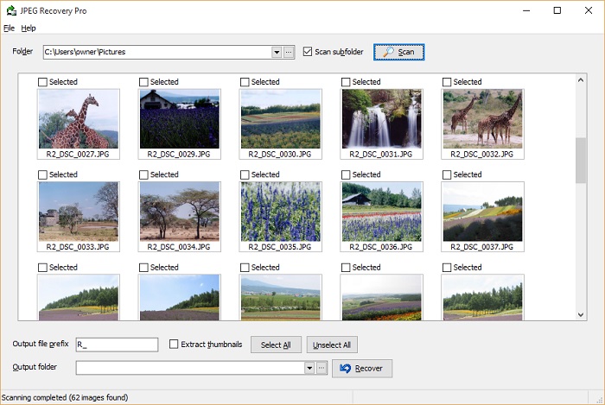Click the scrollbar down arrow in thumbnail pane
This screenshot has height=405, width=605.
[x=581, y=315]
